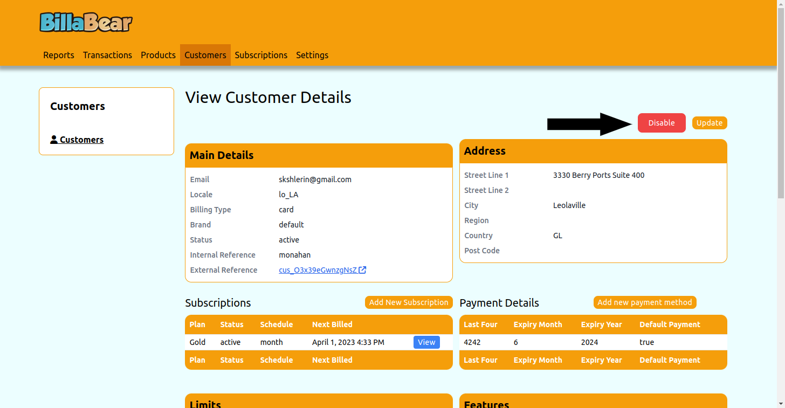The width and height of the screenshot is (785, 408).
Task: Click the expiry year 2024
Action: (x=589, y=342)
